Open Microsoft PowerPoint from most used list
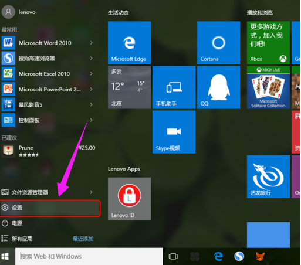This screenshot has height=265, width=301. (48, 89)
